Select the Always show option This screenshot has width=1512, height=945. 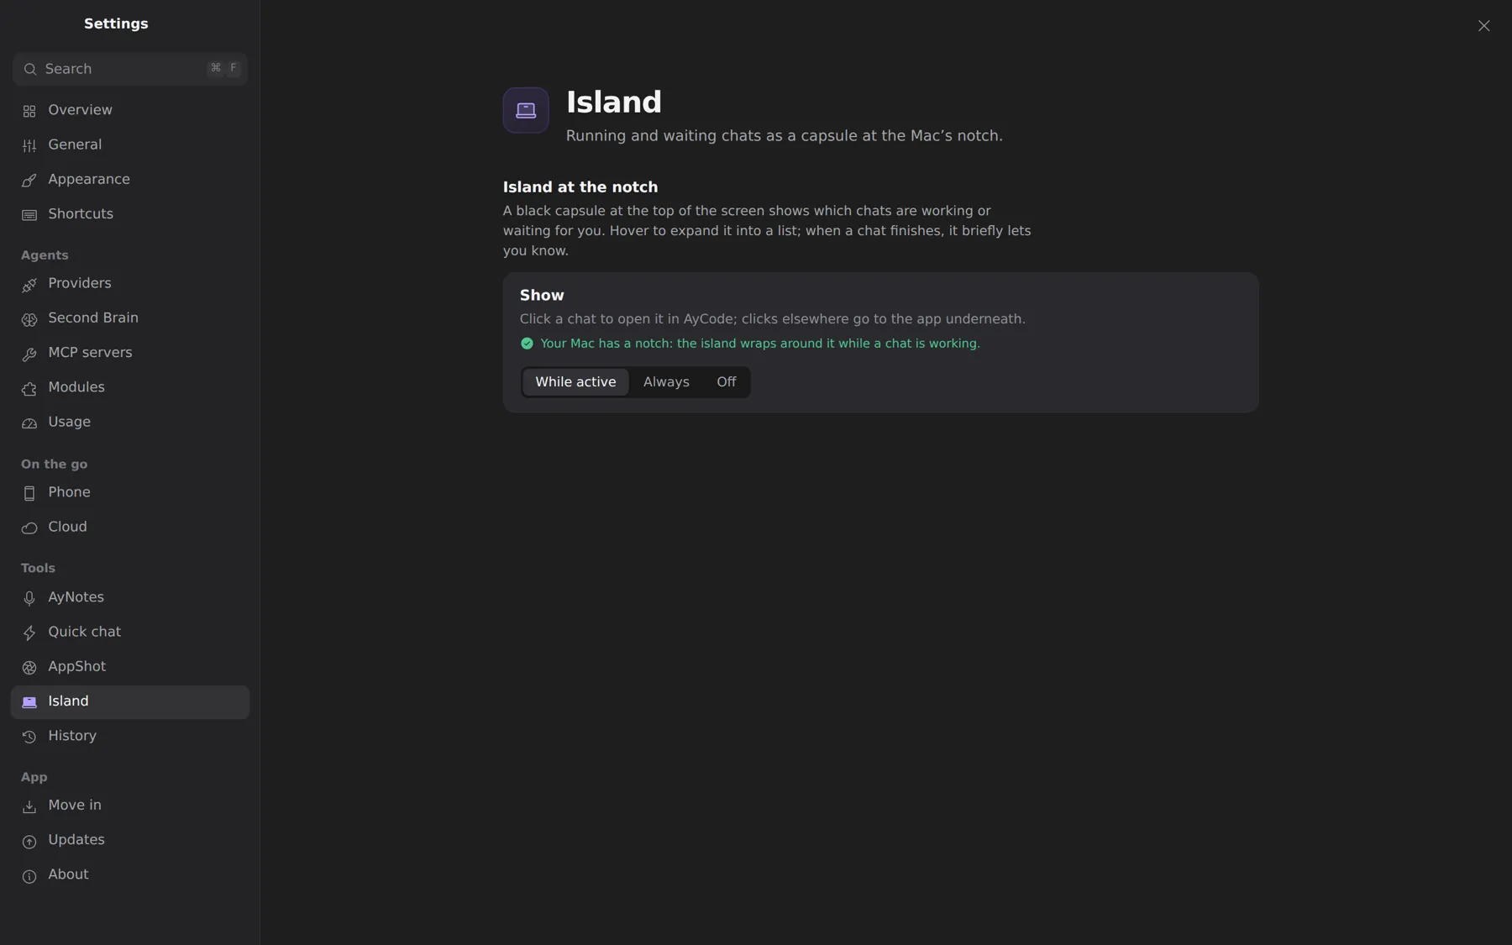tap(666, 382)
